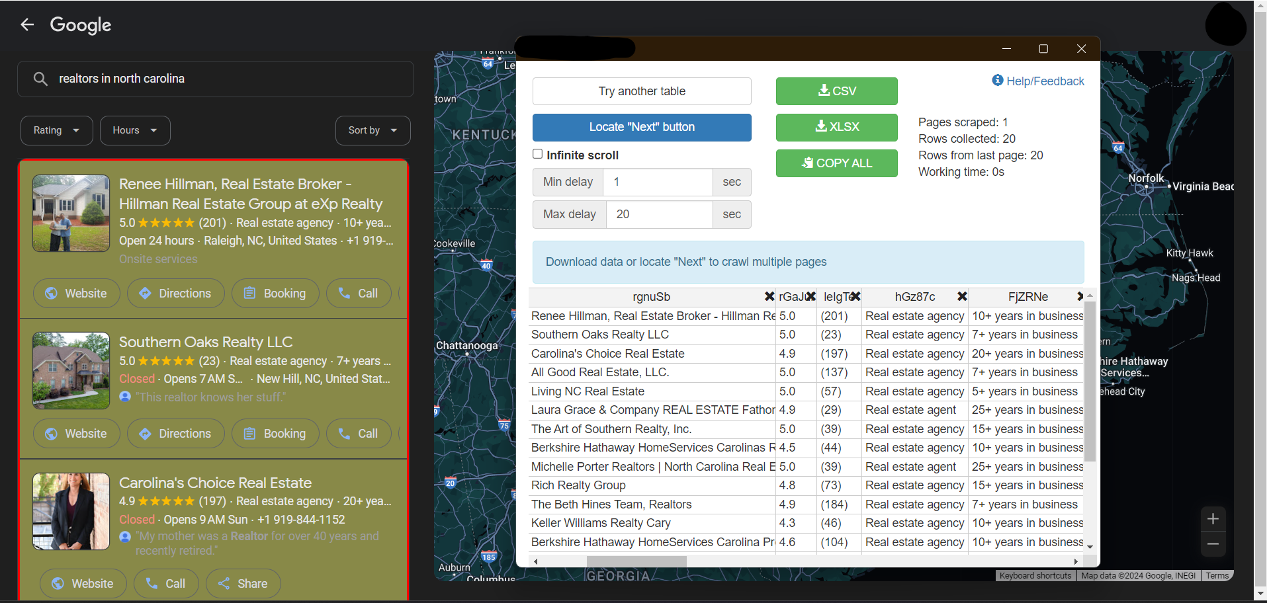Select the Rich Realty Group cell
The height and width of the screenshot is (603, 1267).
pos(652,485)
